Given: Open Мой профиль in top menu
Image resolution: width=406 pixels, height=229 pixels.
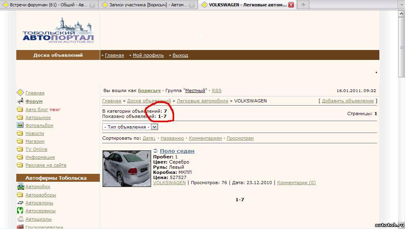Looking at the screenshot, I should pos(148,55).
